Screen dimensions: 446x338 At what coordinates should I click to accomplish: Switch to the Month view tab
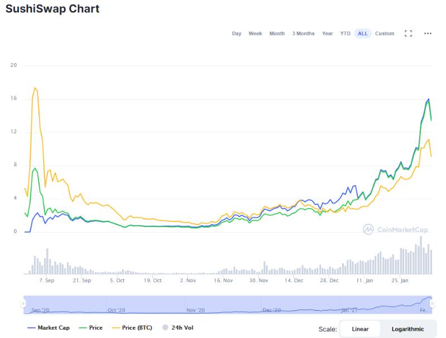(x=278, y=33)
